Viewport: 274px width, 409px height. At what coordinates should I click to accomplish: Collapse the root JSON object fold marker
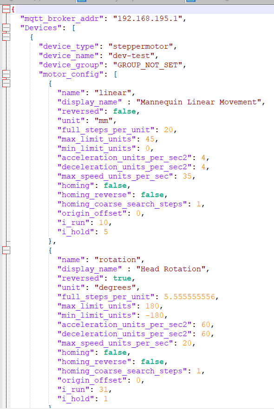(x=6, y=9)
